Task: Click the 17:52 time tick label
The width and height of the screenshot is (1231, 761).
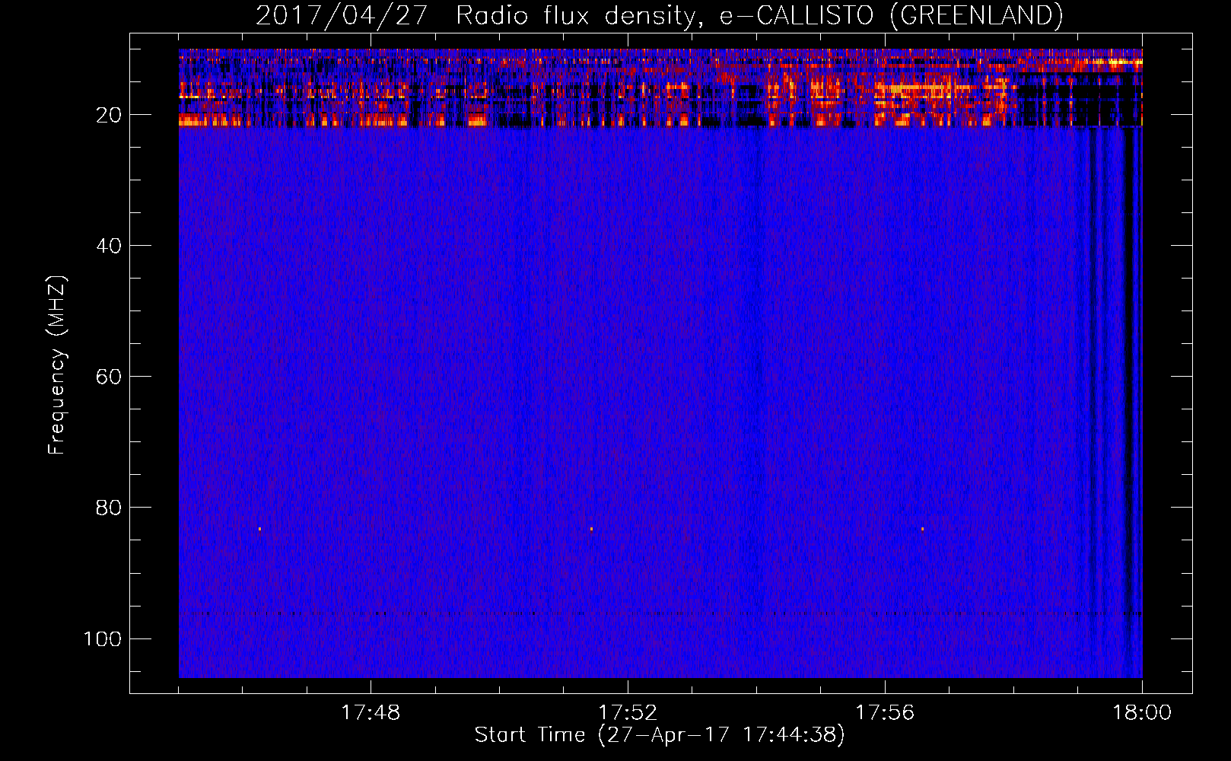Action: [628, 713]
